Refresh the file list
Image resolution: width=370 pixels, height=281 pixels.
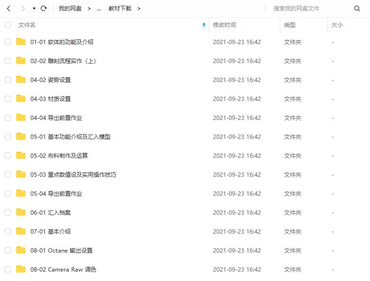coord(44,9)
